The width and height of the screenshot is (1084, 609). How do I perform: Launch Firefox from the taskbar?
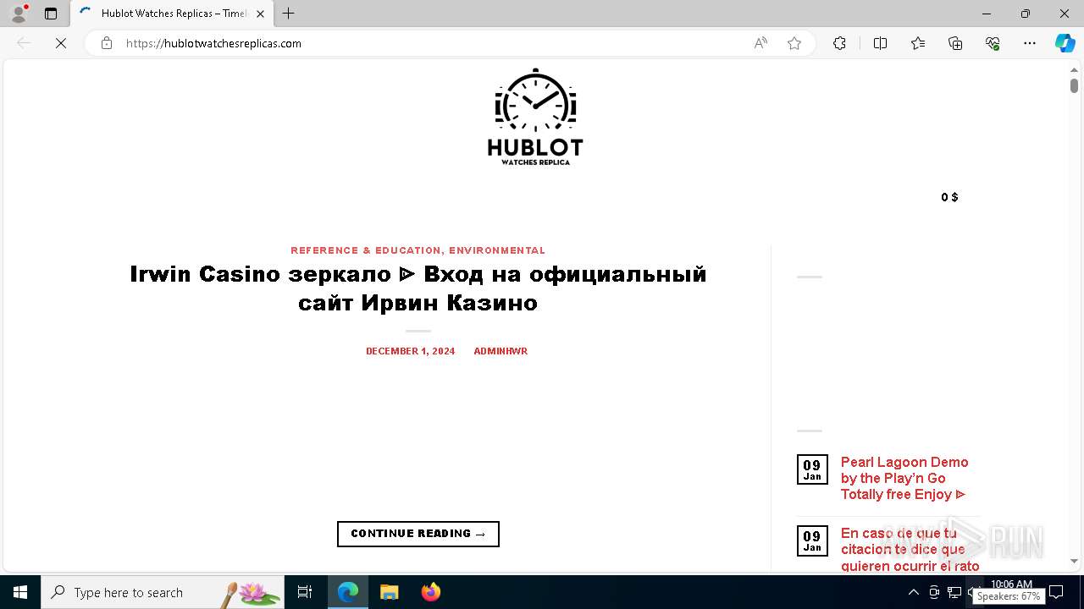coord(431,592)
